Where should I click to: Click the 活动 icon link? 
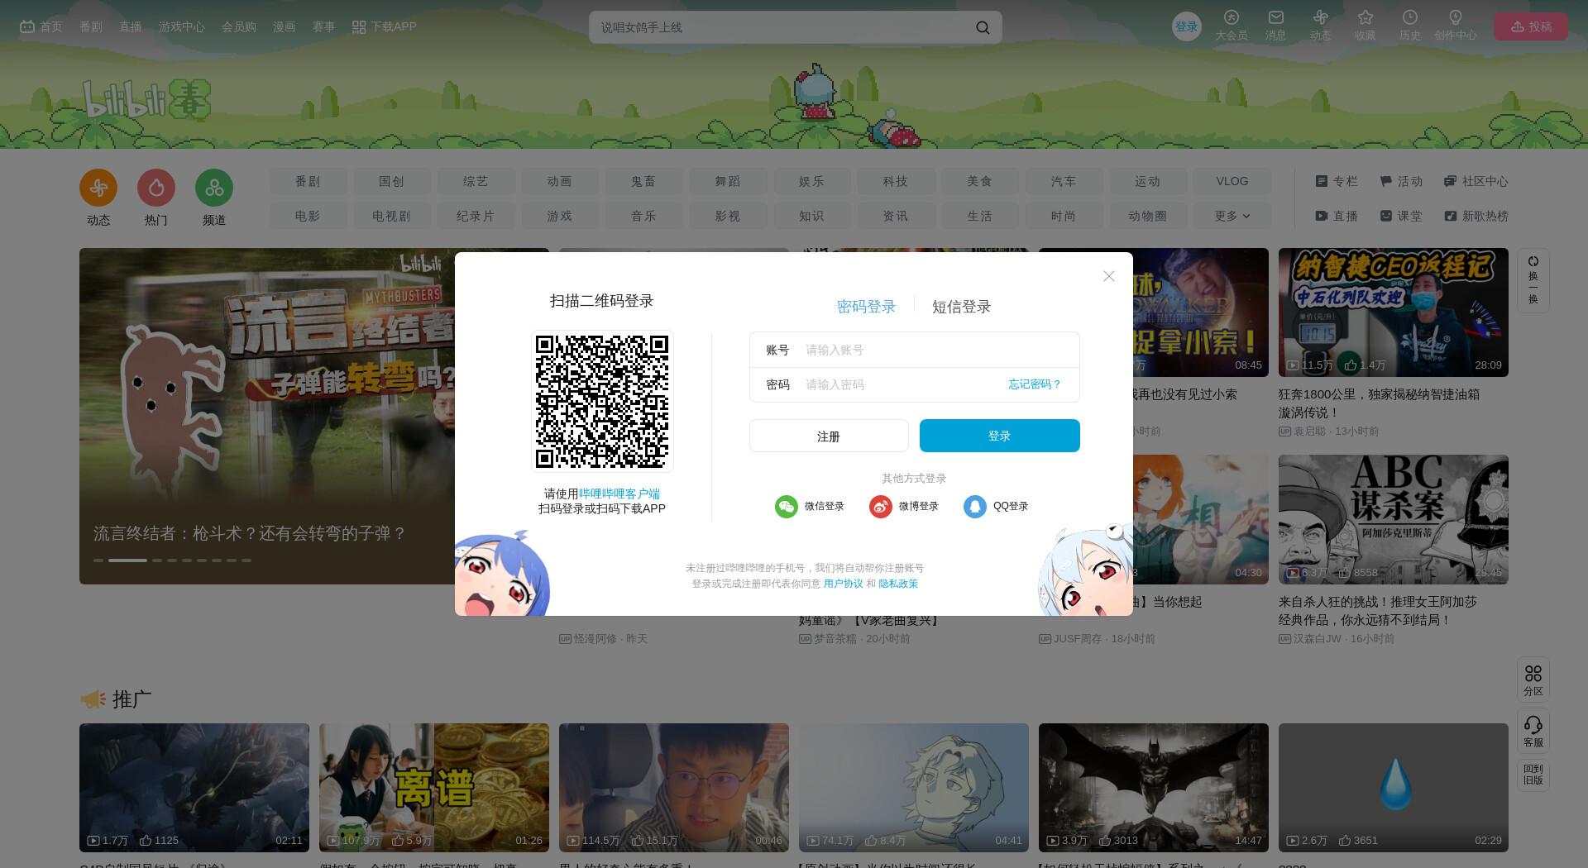point(1401,181)
